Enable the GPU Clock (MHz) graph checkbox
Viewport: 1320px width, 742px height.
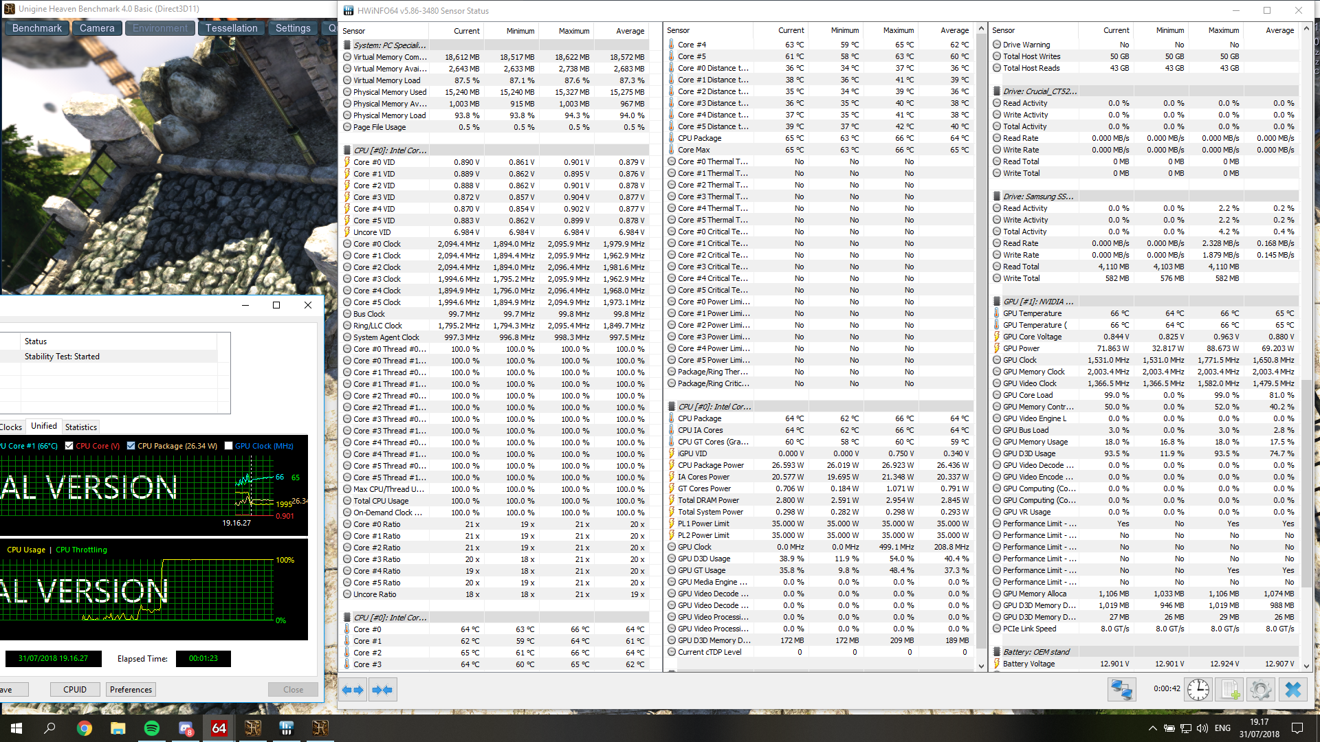coord(229,446)
